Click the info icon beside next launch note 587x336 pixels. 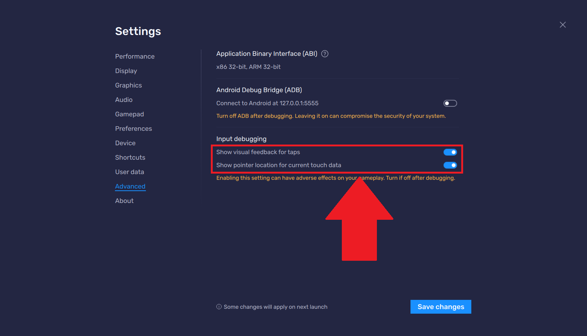click(219, 307)
